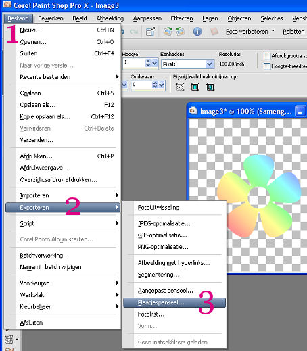Open the Hoogte value dropdown arrow

[154, 63]
